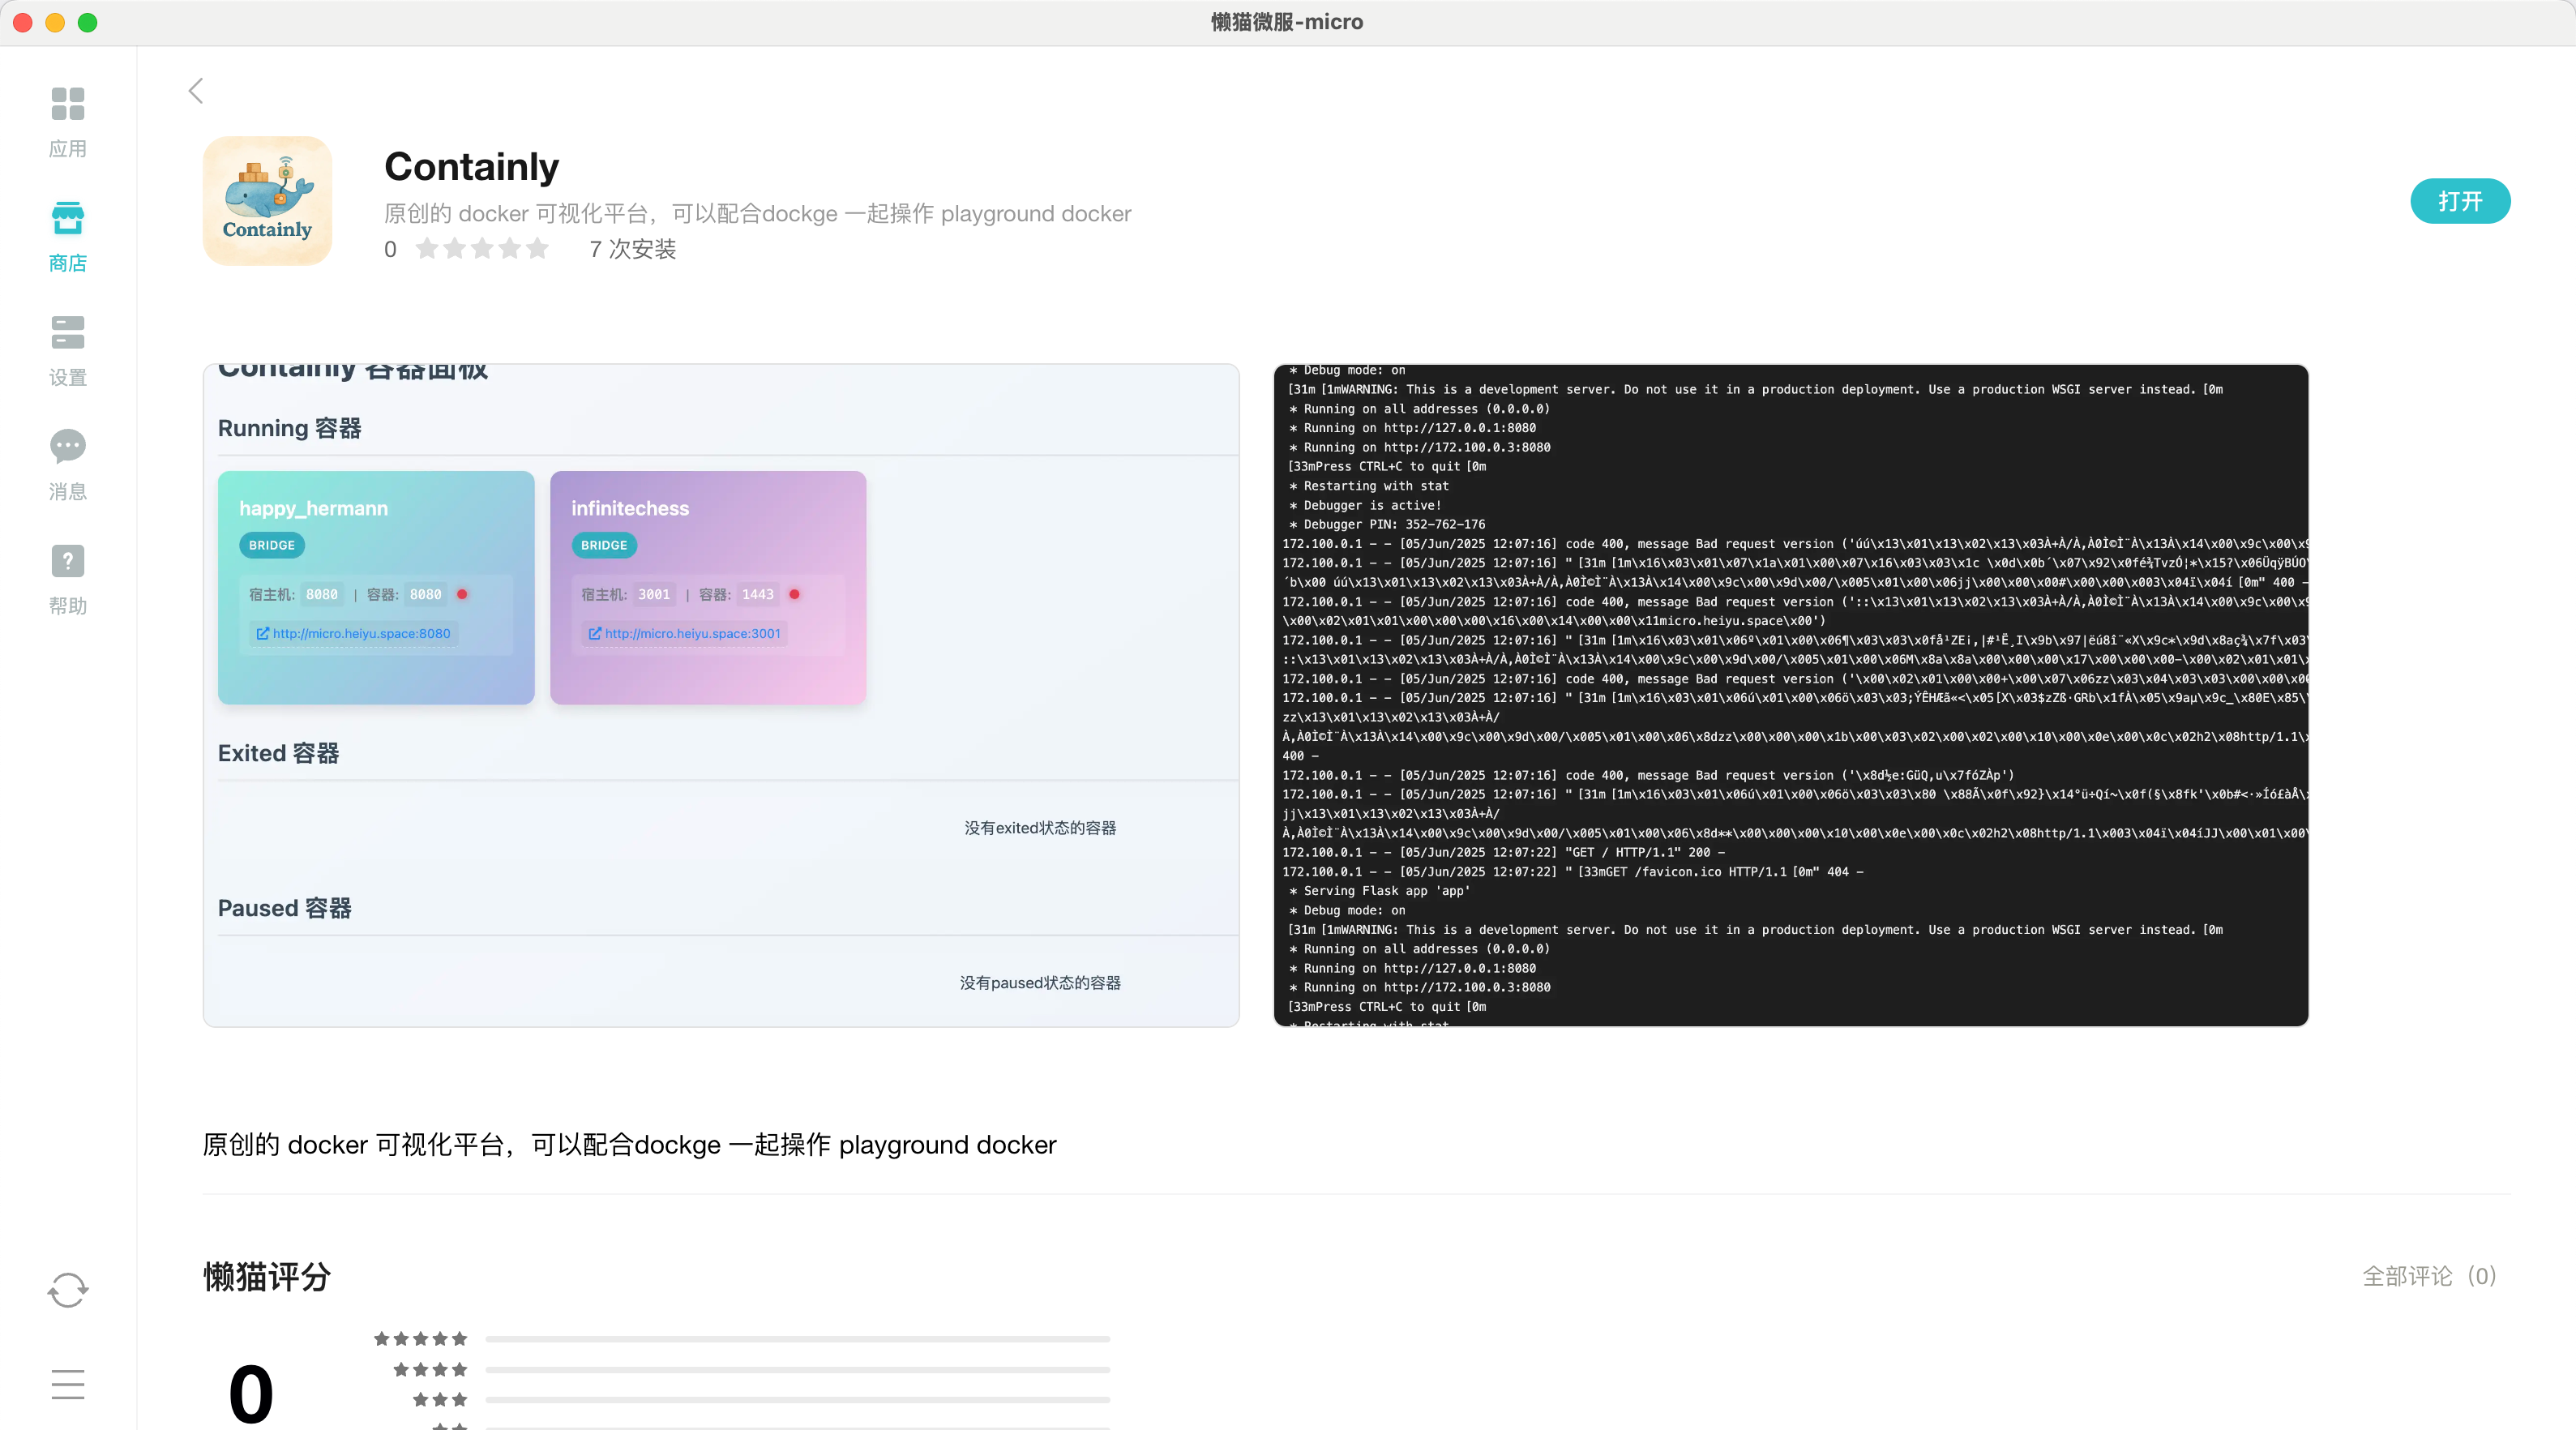Image resolution: width=2576 pixels, height=1430 pixels.
Task: Click the Containly app title
Action: point(471,167)
